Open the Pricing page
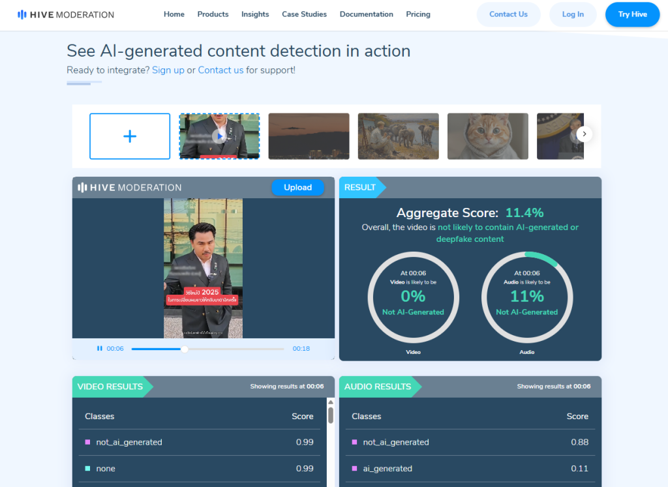Viewport: 668px width, 487px height. pos(418,14)
